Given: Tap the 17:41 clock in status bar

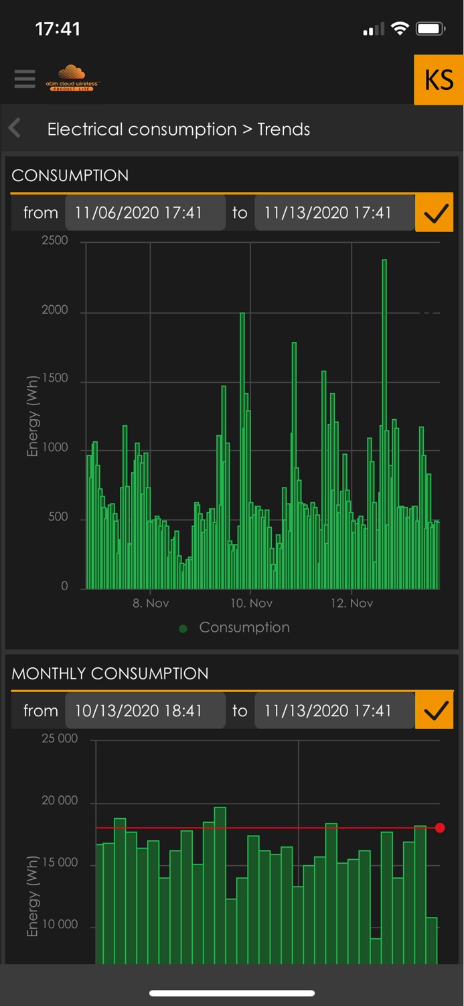Looking at the screenshot, I should (x=58, y=29).
